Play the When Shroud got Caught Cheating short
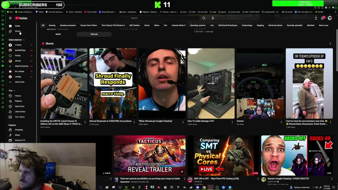Image resolution: width=338 pixels, height=190 pixels. pyautogui.click(x=162, y=83)
